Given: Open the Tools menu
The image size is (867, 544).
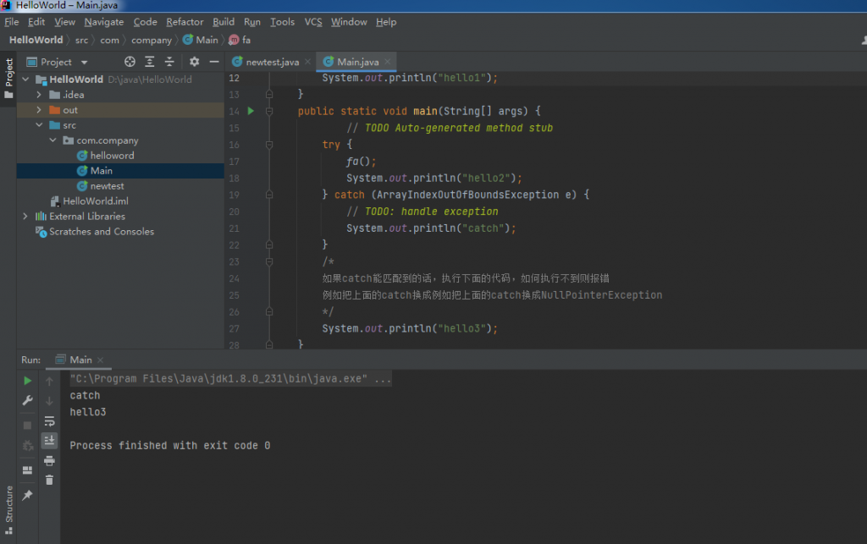Looking at the screenshot, I should (x=282, y=22).
